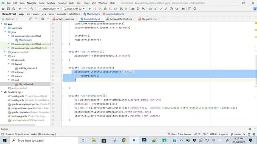Click the Windows Start button
Image resolution: width=257 pixels, height=144 pixels.
5,140
